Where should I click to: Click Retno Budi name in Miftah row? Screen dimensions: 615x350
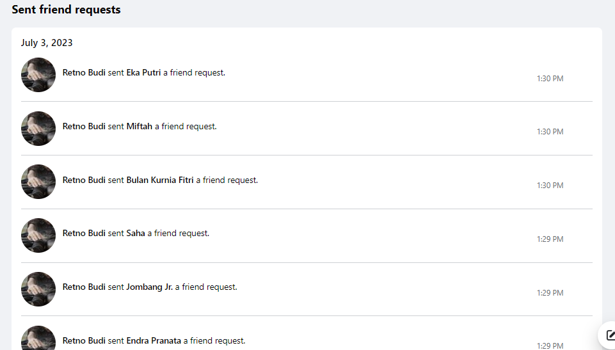84,127
